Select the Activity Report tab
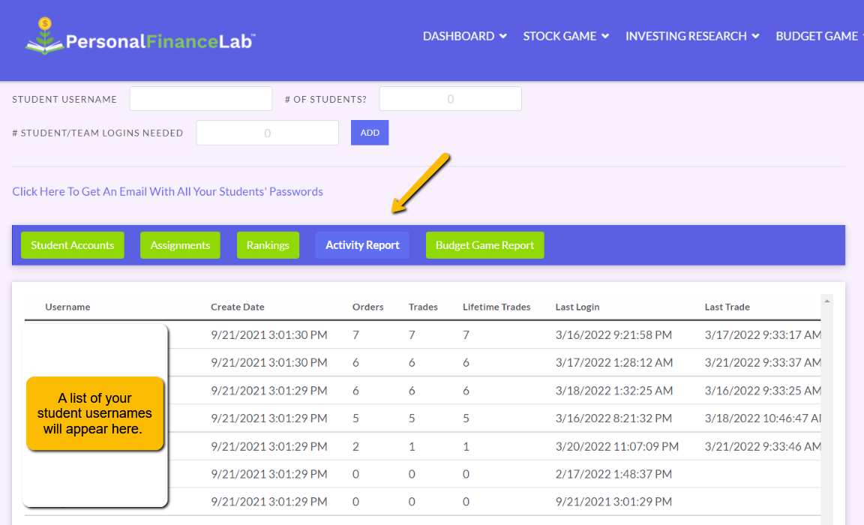This screenshot has width=864, height=525. 362,245
